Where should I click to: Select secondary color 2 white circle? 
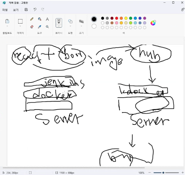tap(94, 26)
